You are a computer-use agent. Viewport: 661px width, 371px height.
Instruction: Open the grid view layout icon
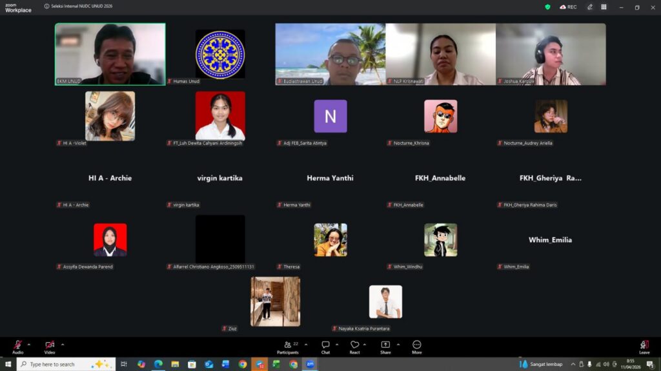tap(604, 7)
